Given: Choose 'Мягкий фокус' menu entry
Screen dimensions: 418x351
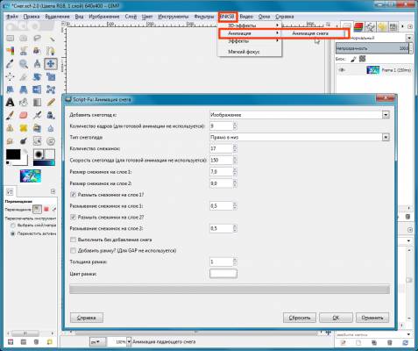Looking at the screenshot, I should pyautogui.click(x=250, y=52).
